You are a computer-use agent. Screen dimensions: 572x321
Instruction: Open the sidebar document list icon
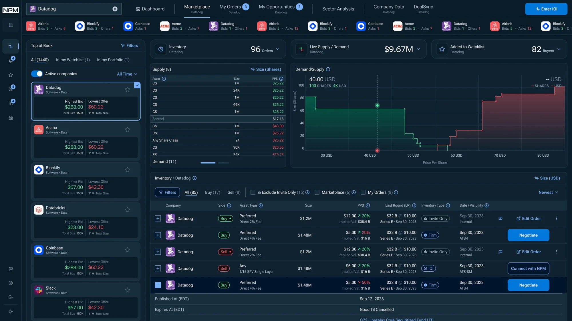[11, 25]
